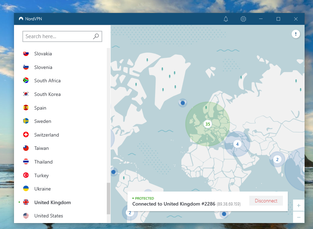The width and height of the screenshot is (313, 229).
Task: Click the IP address 89.38.69.159
Action: (229, 204)
